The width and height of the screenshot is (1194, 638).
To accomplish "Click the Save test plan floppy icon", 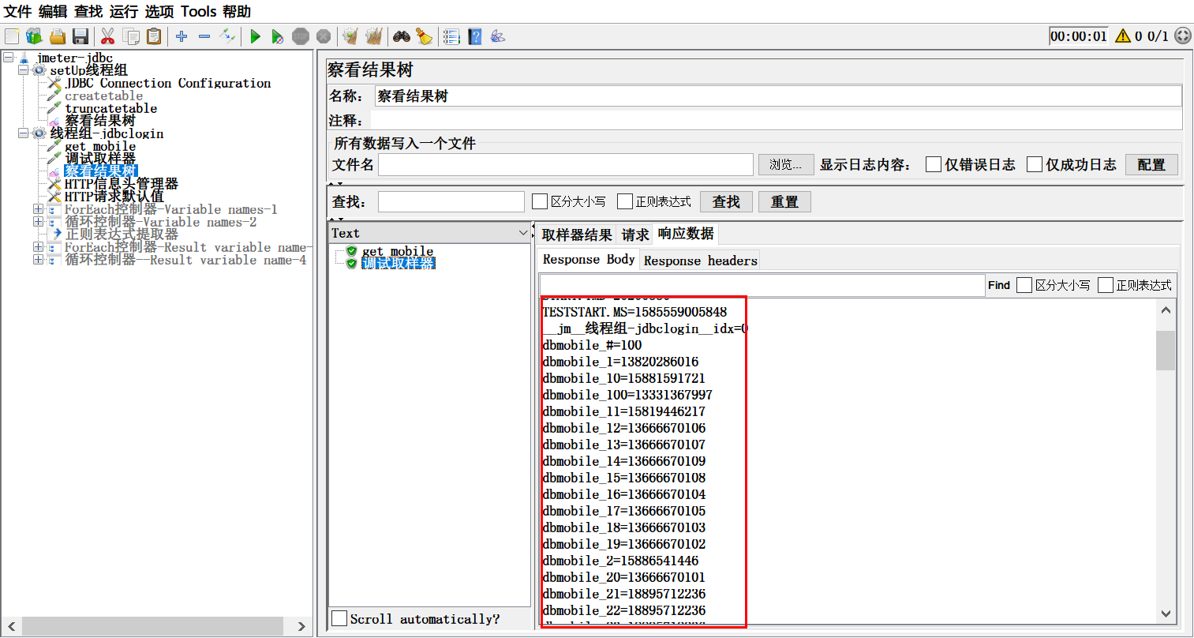I will click(x=80, y=36).
